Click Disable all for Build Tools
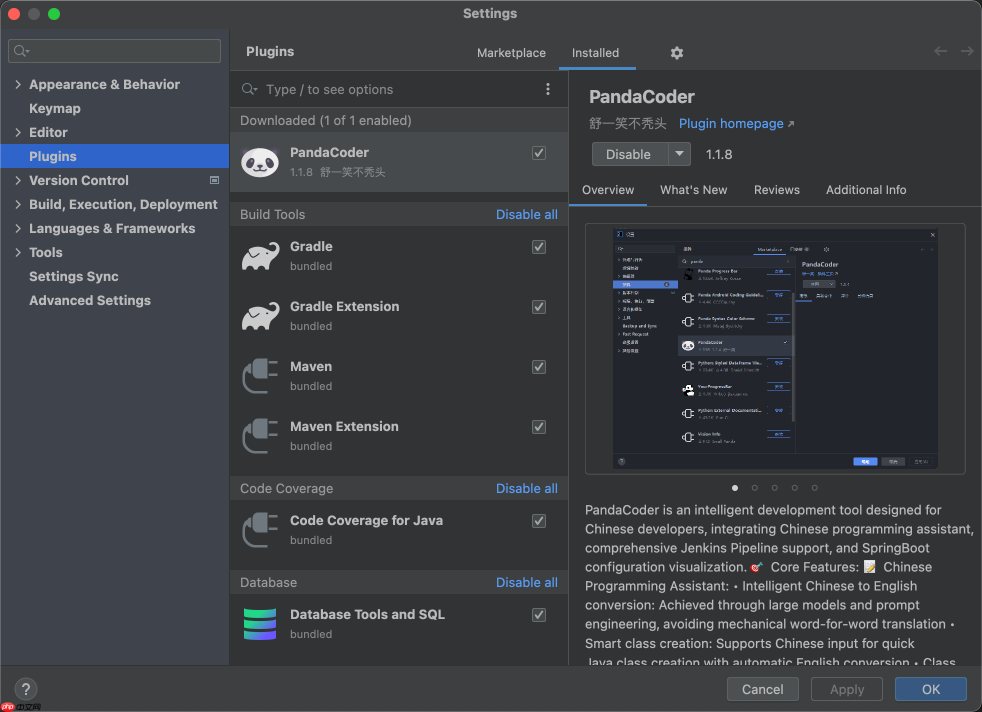This screenshot has height=712, width=982. click(526, 214)
